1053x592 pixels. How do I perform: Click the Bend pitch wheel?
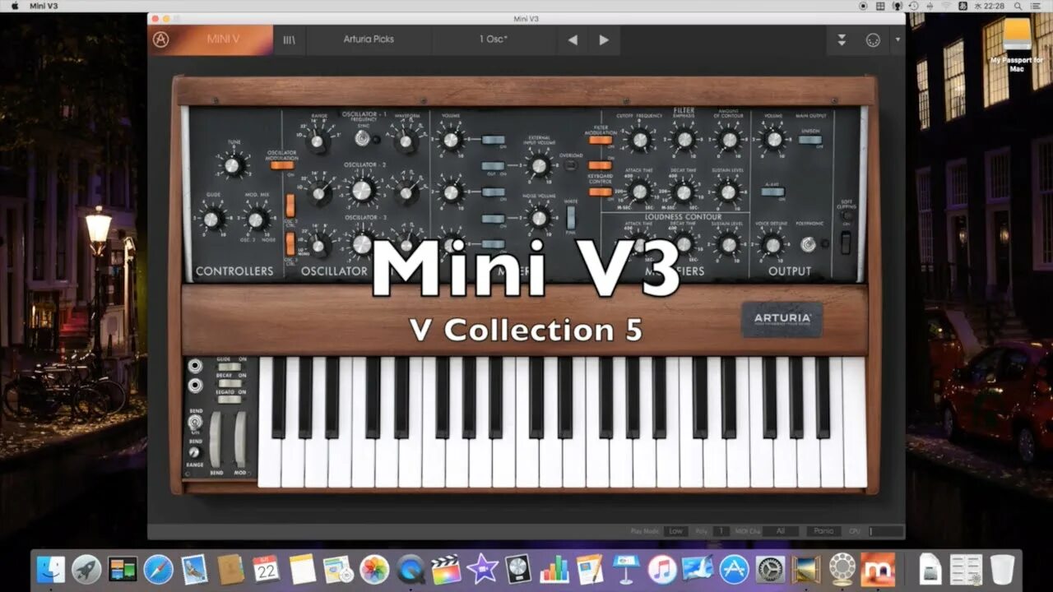coord(216,439)
